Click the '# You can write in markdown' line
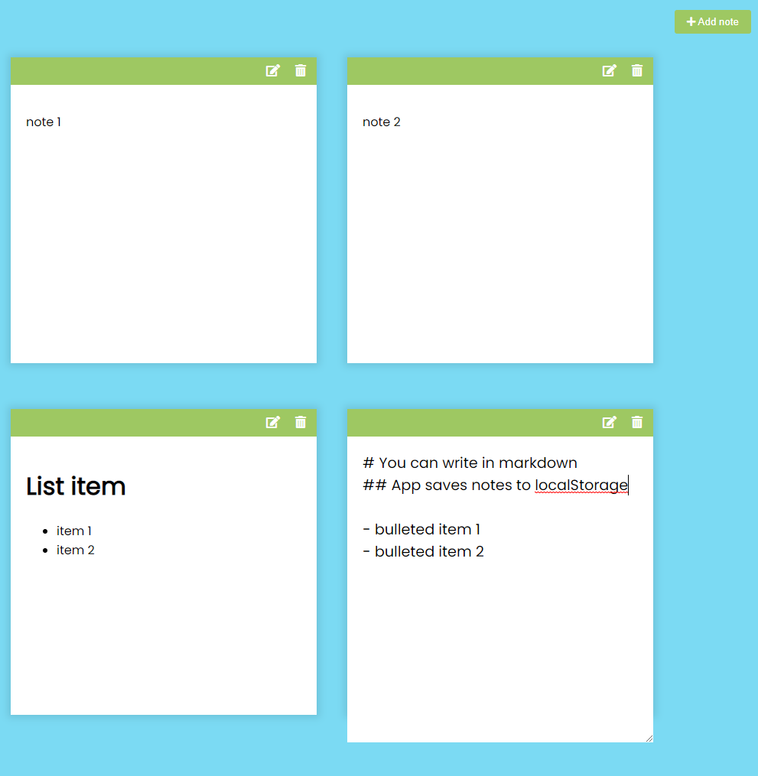This screenshot has height=776, width=758. (470, 463)
